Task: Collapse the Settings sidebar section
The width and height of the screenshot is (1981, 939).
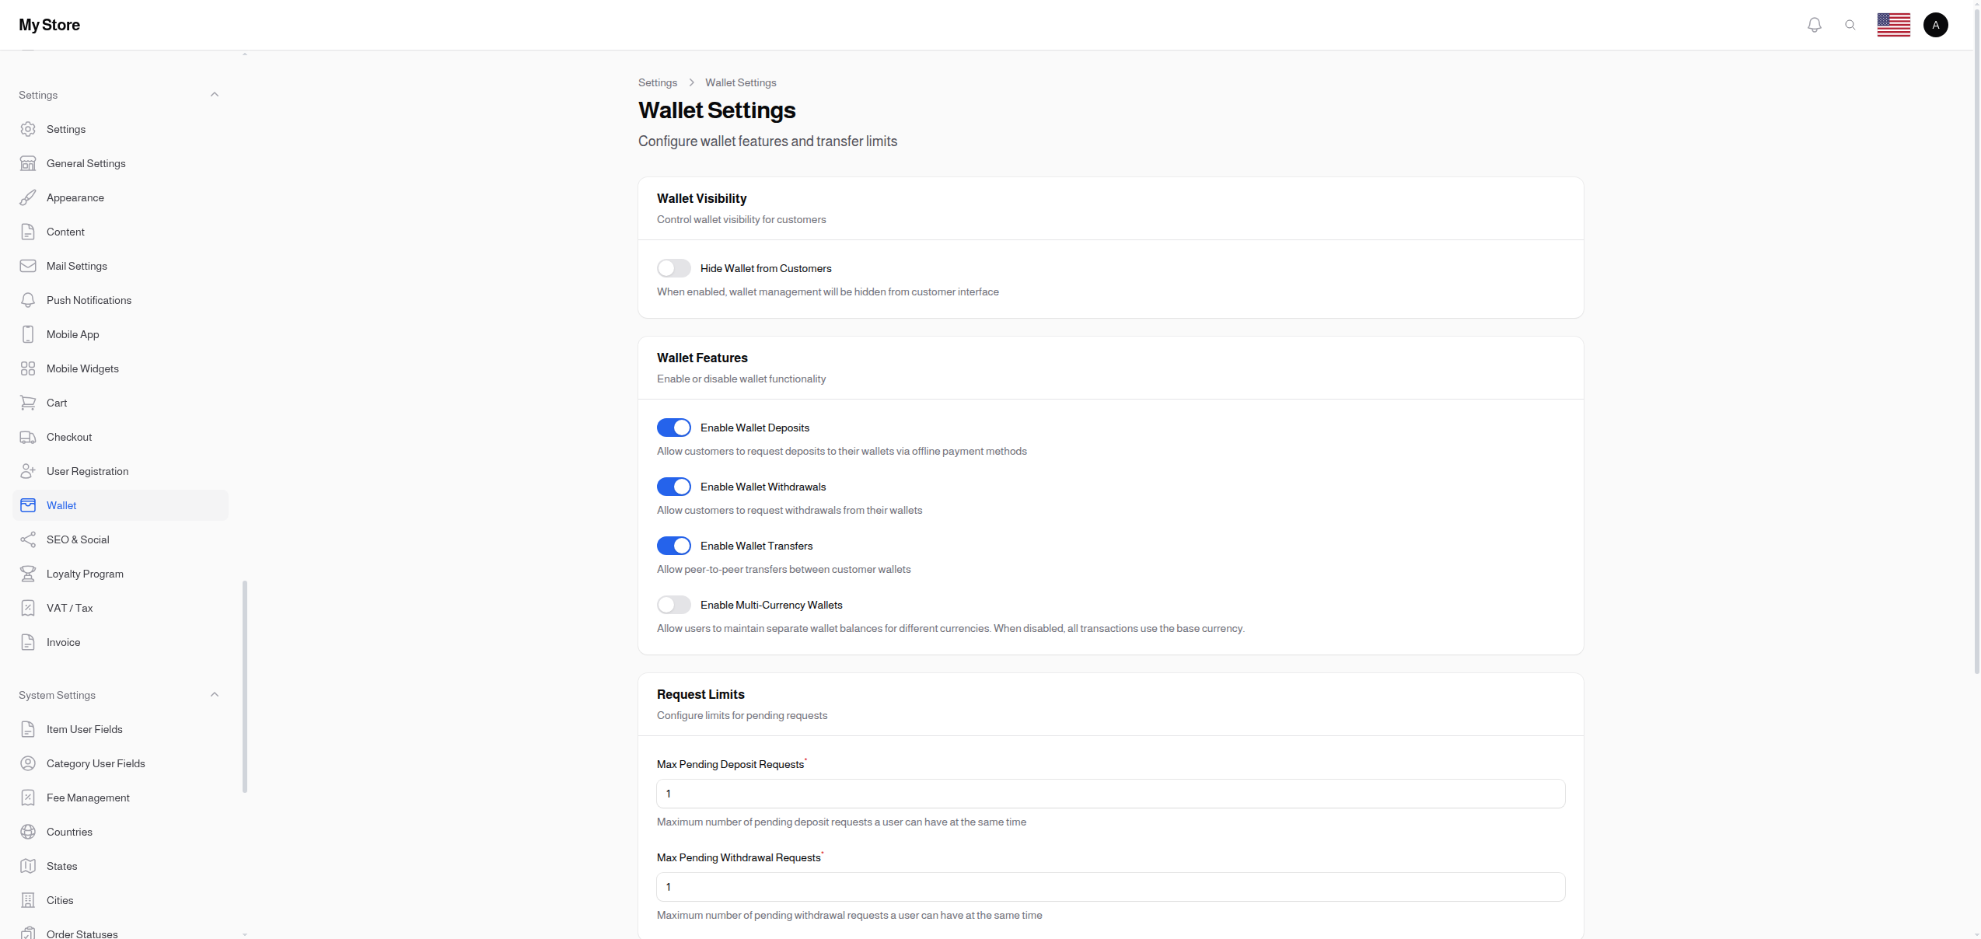Action: [x=215, y=94]
